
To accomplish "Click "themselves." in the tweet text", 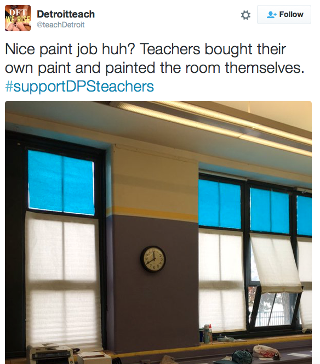I will pyautogui.click(x=265, y=68).
